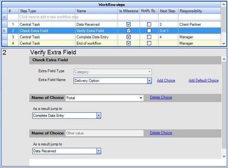Screen dimensions: 228x168
Task: Click the current row arrow for step 2
Action: (4, 30)
